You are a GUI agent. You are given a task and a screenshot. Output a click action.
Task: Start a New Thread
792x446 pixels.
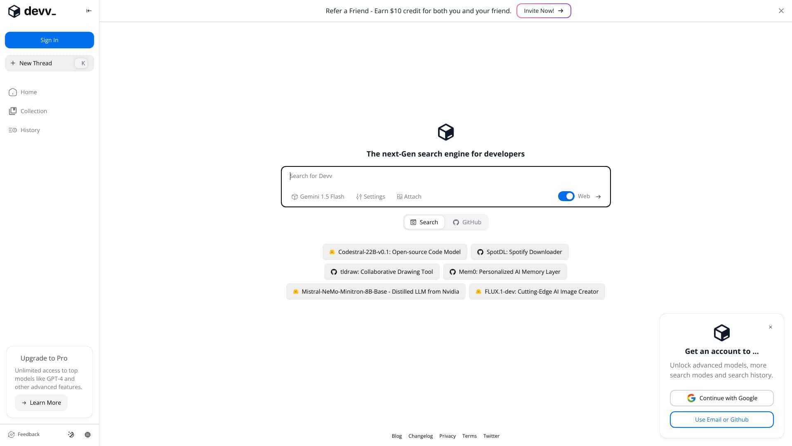pyautogui.click(x=36, y=63)
